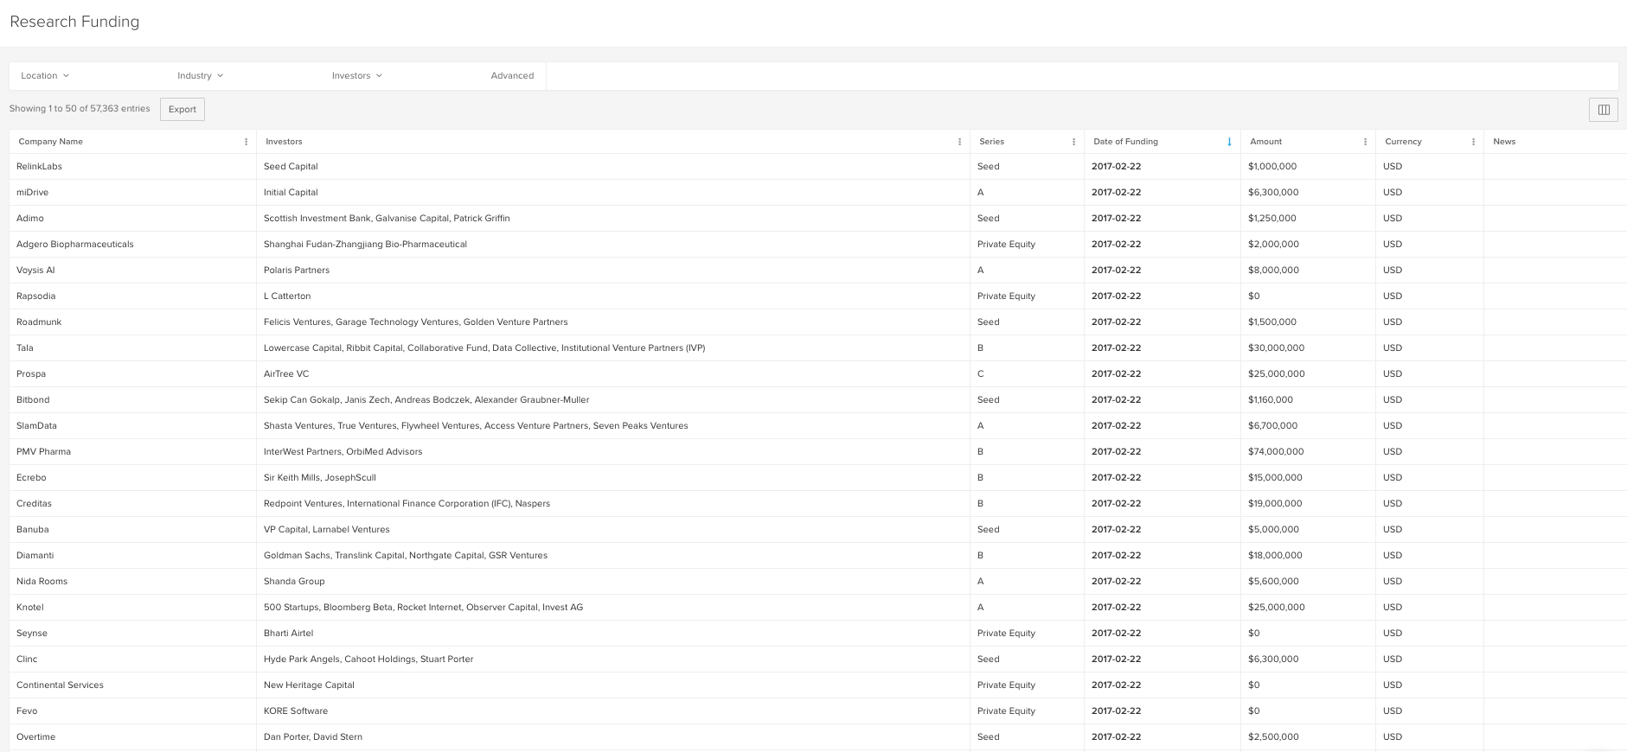Screen dimensions: 1627x752
Task: Select the PMV Pharma company cell
Action: [x=133, y=451]
